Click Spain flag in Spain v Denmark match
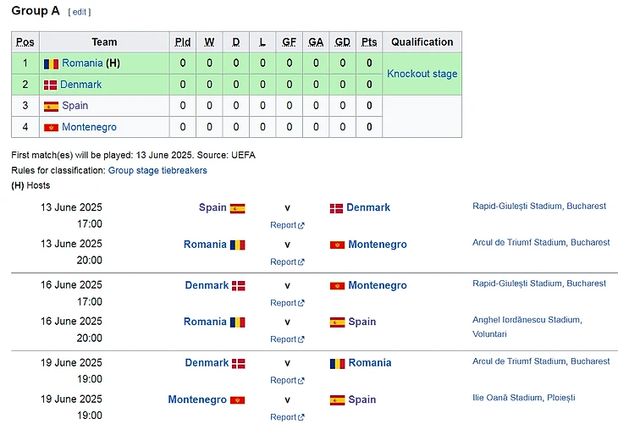The image size is (618, 424). coord(237,207)
